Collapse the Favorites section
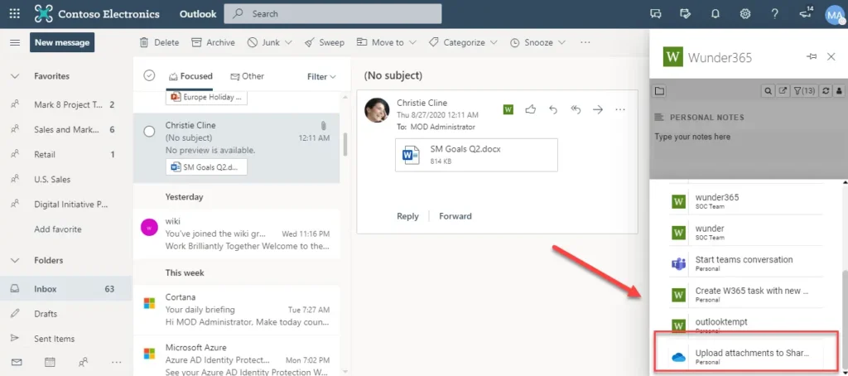Screen dimensions: 848x376 coord(14,76)
